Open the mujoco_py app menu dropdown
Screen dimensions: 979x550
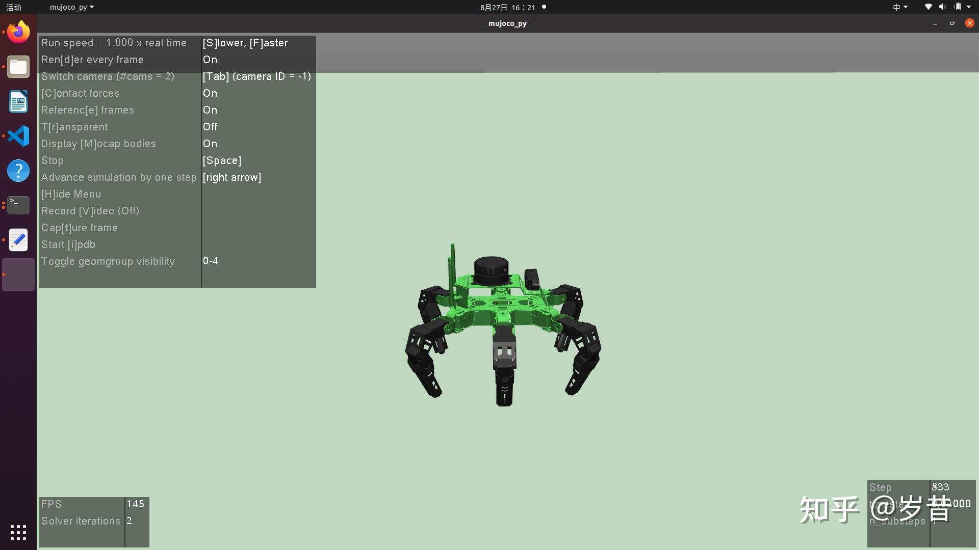(71, 7)
